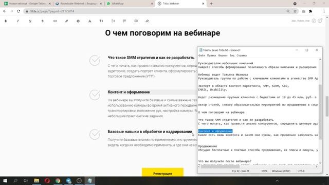
Task: Open the font typeface 'A' tool
Action: click(x=89, y=21)
